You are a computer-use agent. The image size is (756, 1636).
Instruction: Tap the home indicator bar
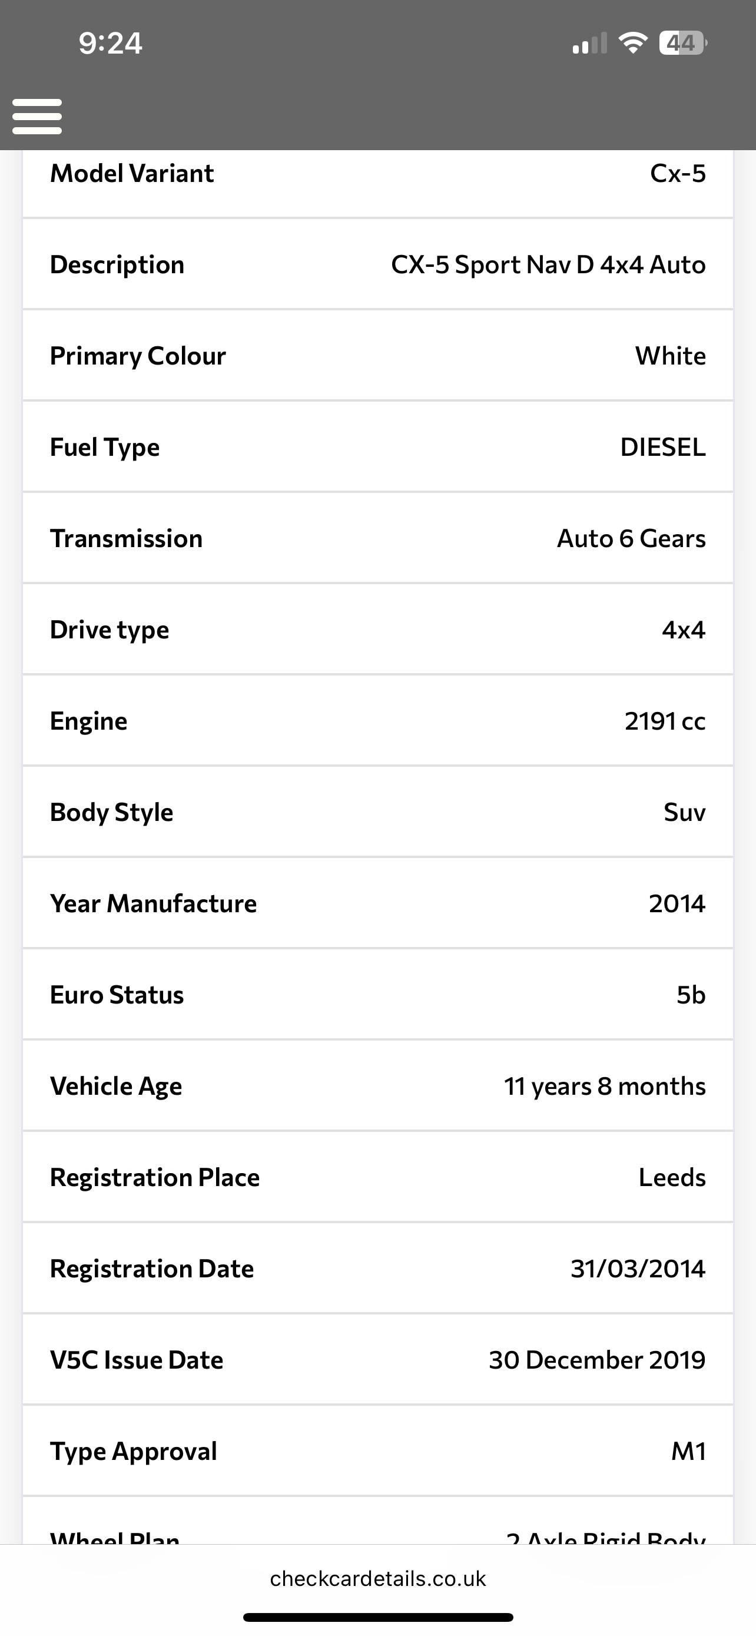(377, 1617)
